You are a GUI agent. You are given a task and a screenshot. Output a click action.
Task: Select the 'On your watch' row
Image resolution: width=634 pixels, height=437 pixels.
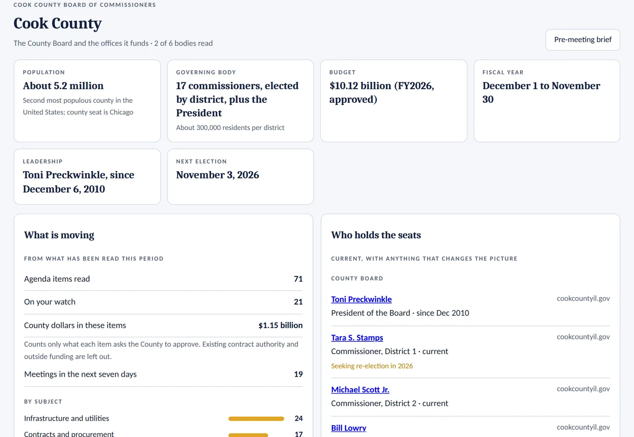[x=163, y=302]
